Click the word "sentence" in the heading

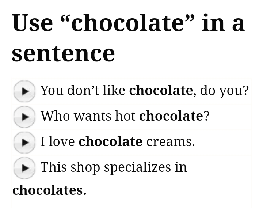click(63, 53)
